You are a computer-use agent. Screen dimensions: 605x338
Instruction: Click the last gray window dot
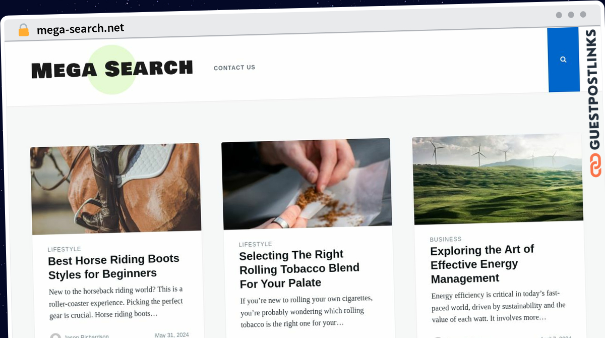coord(583,15)
